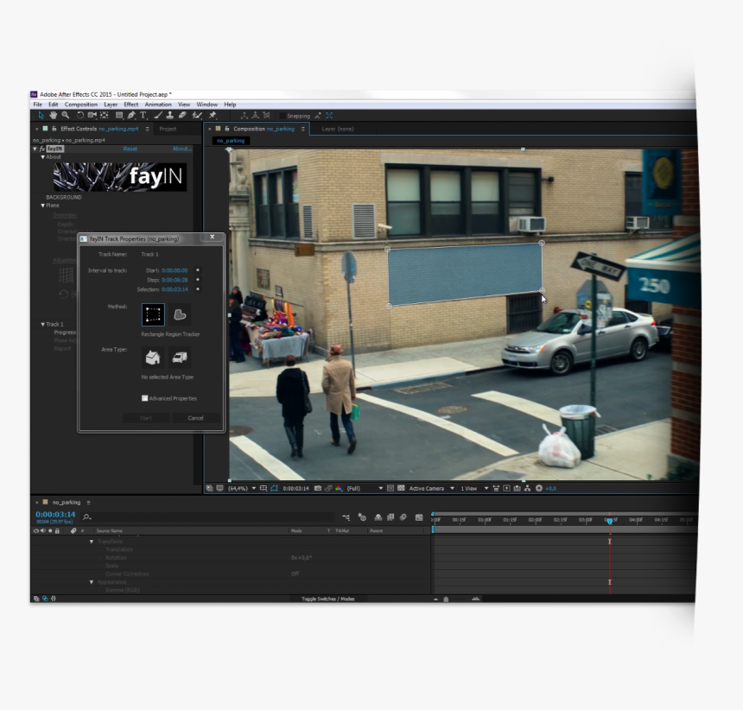Viewport: 743px width, 710px height.
Task: Select the building area type icon
Action: point(153,358)
